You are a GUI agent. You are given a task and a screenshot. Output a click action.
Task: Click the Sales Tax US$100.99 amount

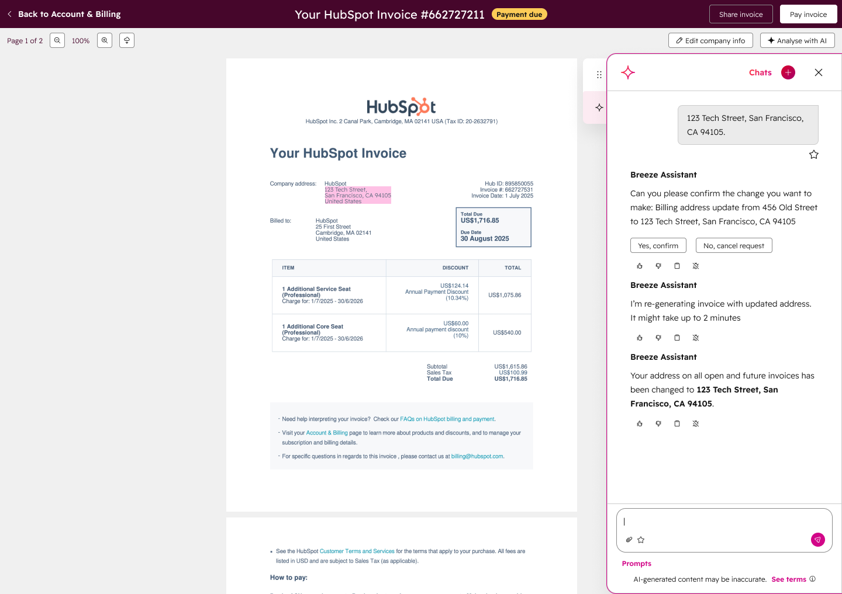(513, 373)
